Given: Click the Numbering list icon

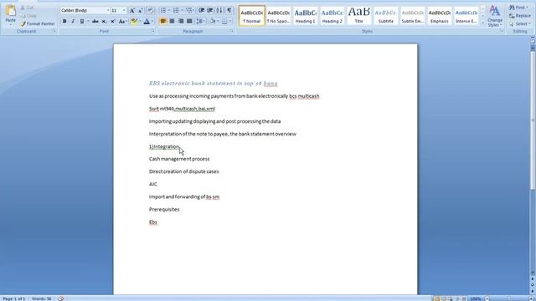Looking at the screenshot, I should click(x=176, y=11).
